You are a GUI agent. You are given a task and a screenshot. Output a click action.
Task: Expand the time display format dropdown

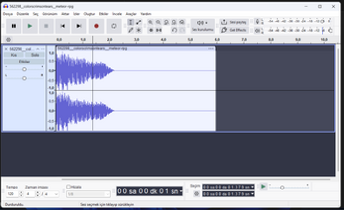tap(182, 191)
